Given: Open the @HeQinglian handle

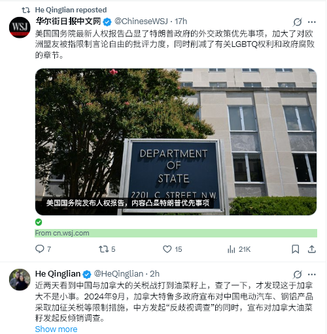Looking at the screenshot, I should pyautogui.click(x=118, y=274).
